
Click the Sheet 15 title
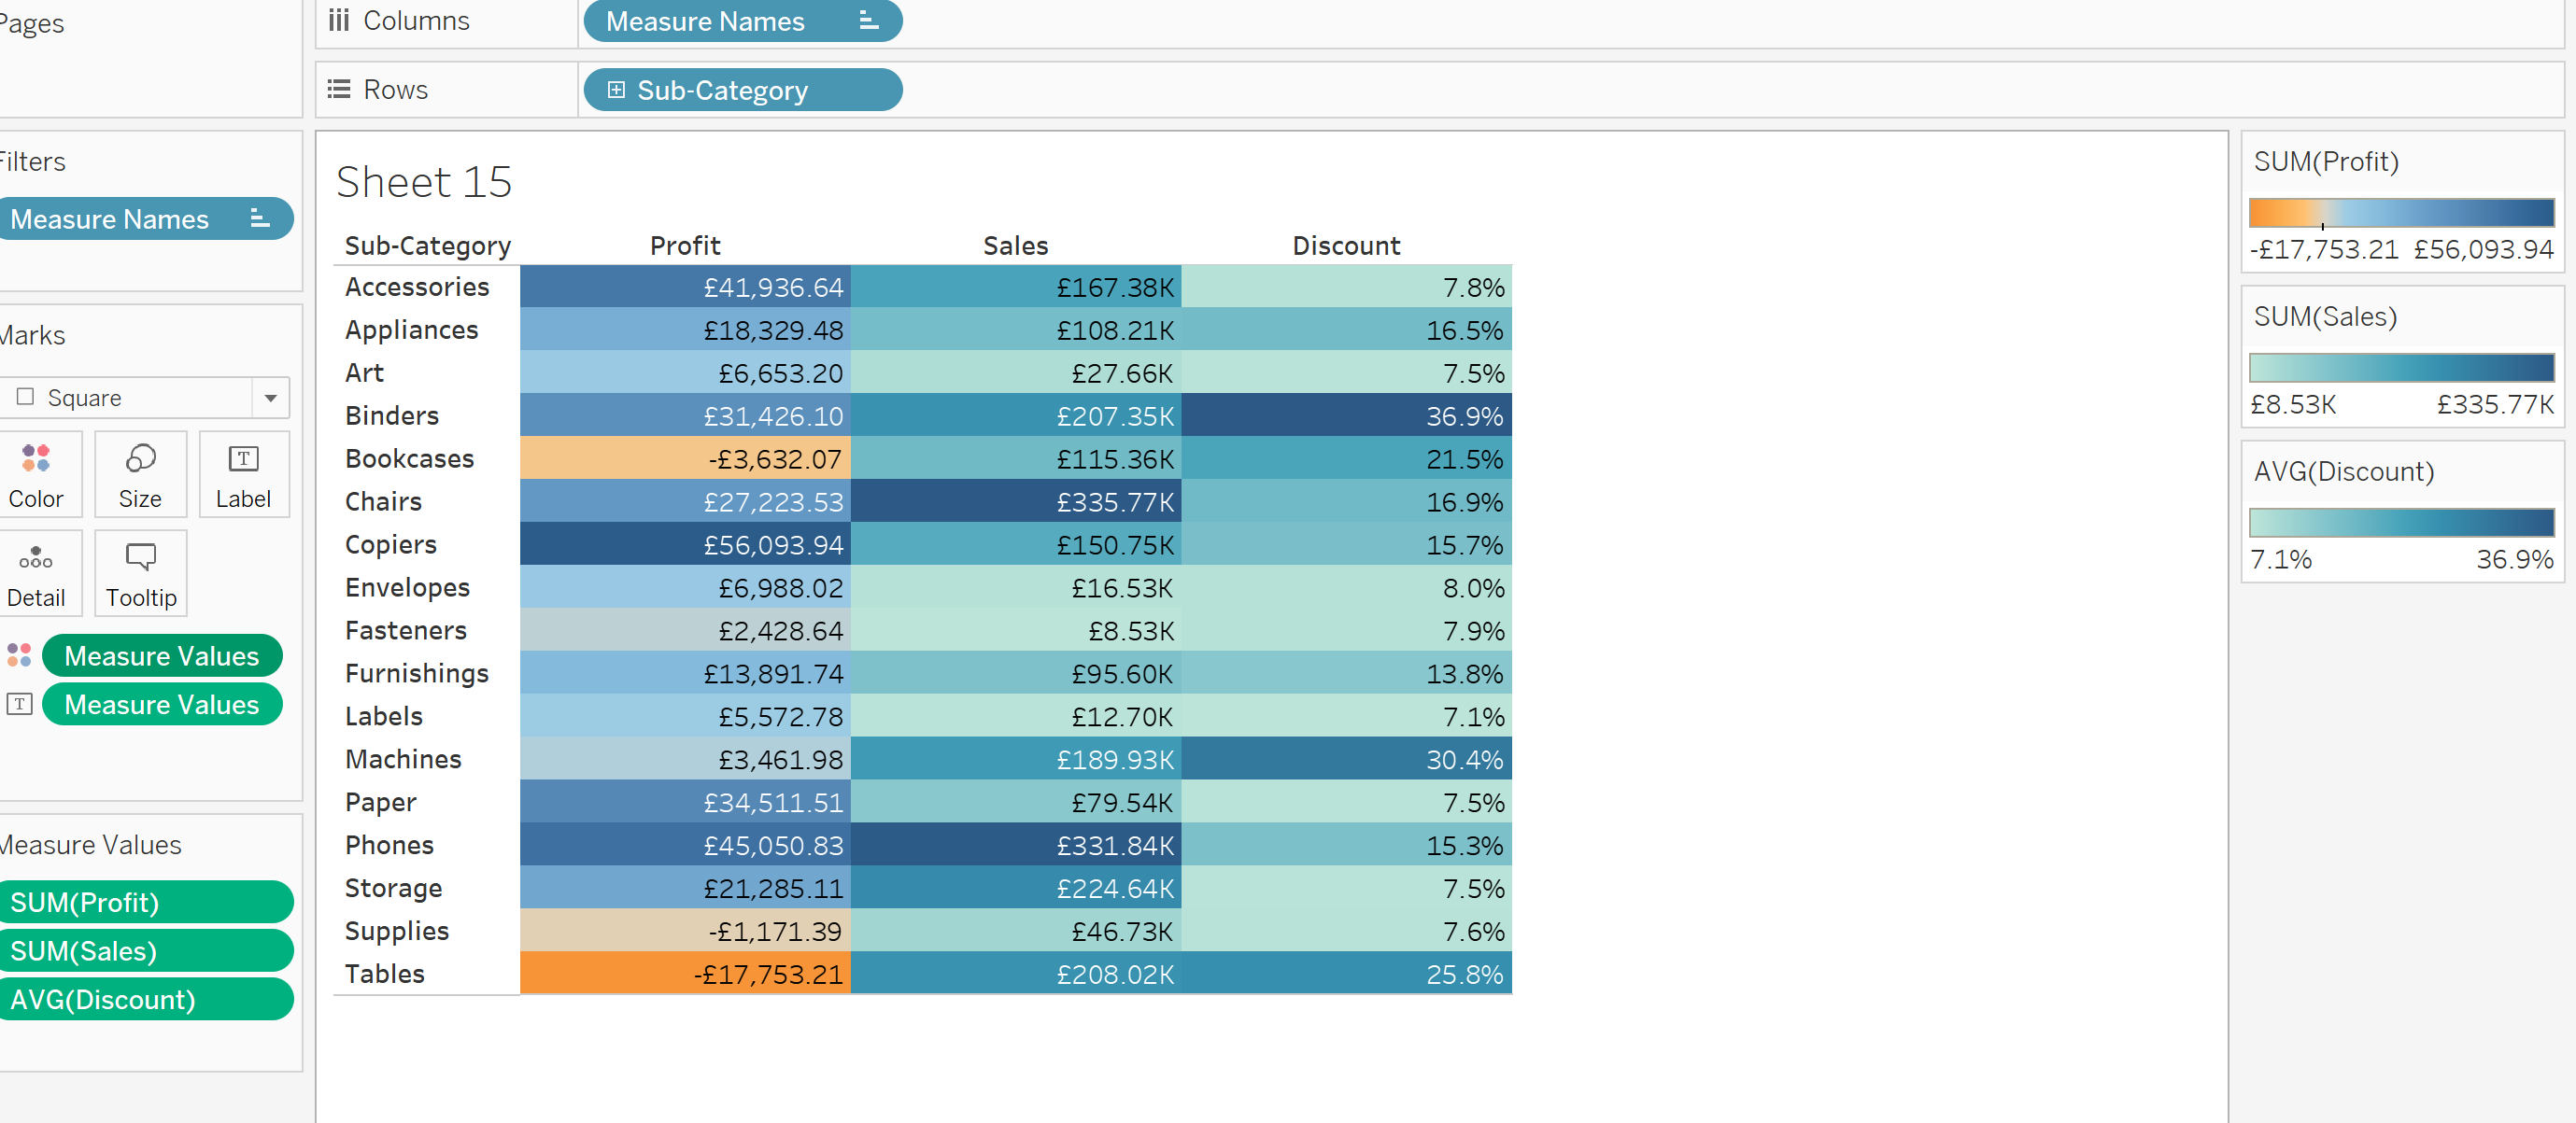[424, 183]
